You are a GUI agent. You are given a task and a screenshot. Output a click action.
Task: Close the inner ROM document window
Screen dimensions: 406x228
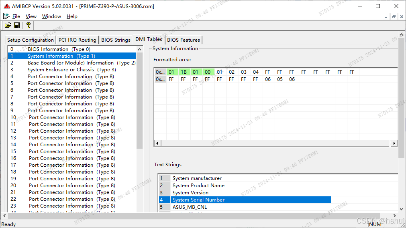pos(402,16)
